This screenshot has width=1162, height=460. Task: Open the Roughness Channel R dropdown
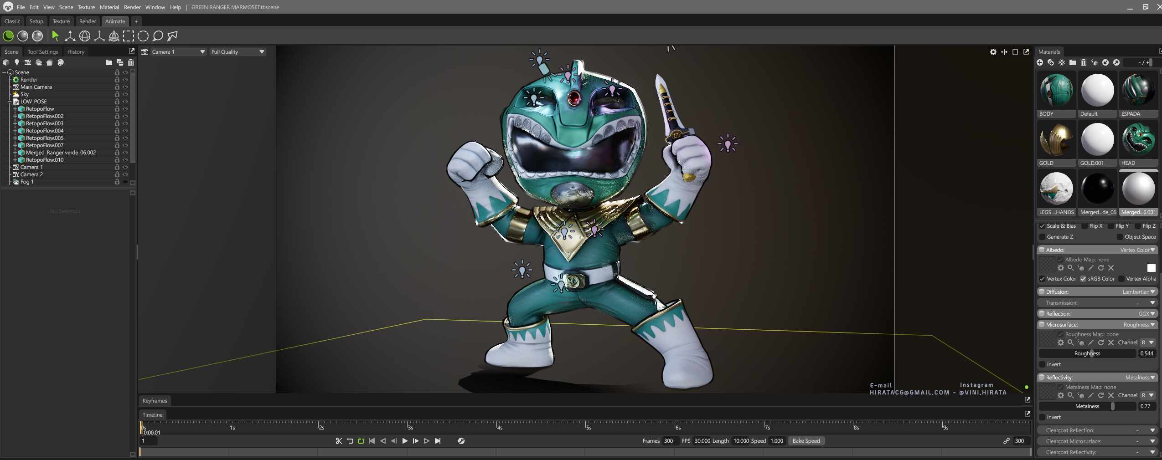point(1148,342)
